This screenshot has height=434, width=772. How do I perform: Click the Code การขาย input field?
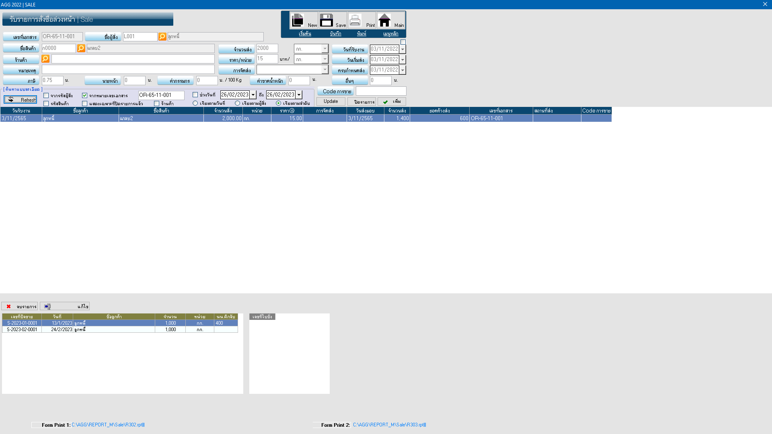[381, 91]
